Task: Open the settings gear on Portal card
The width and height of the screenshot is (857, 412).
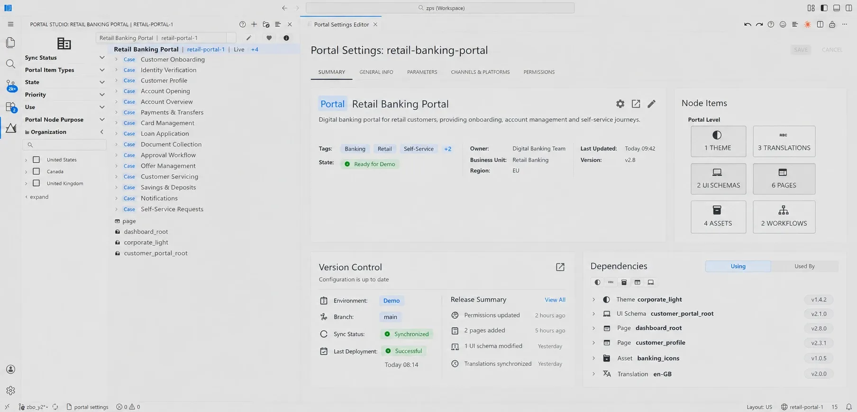Action: (x=620, y=104)
